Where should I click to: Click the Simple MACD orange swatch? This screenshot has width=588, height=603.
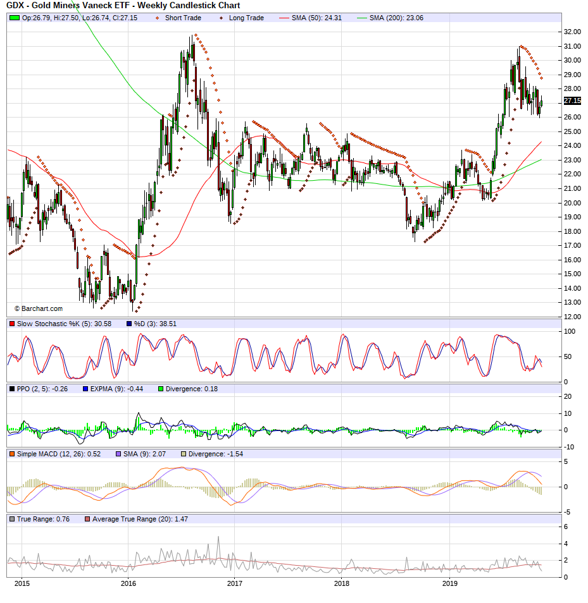(12, 454)
